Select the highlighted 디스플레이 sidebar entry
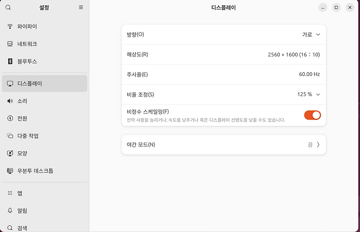 coord(45,84)
